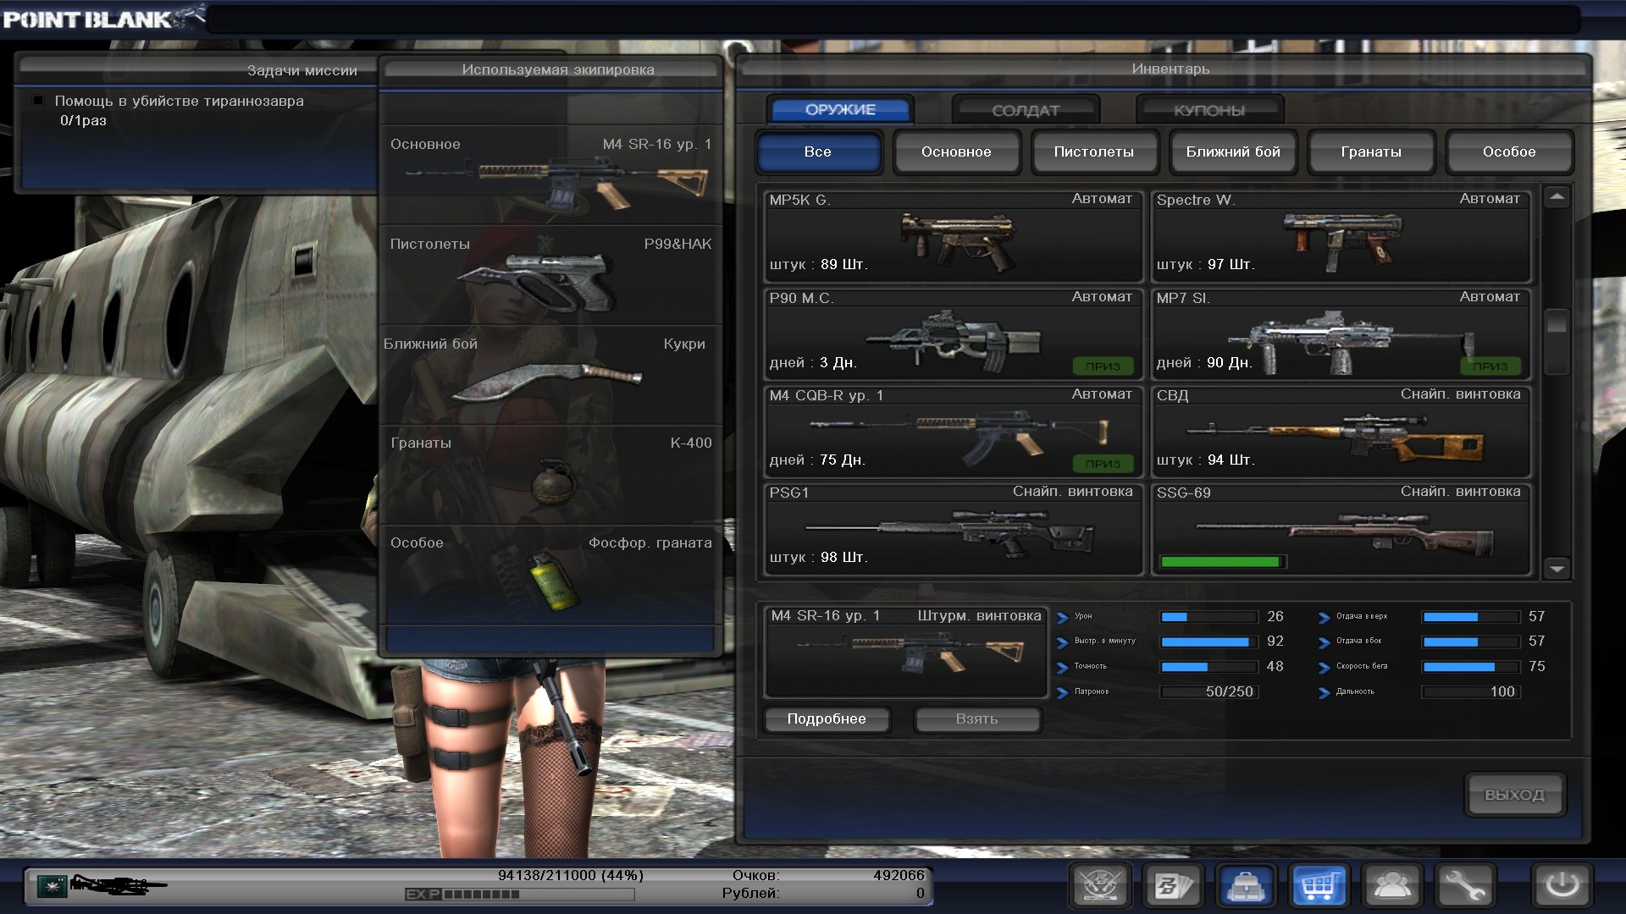This screenshot has width=1626, height=914.
Task: Select the P90 M.C. weapon card
Action: 953,334
